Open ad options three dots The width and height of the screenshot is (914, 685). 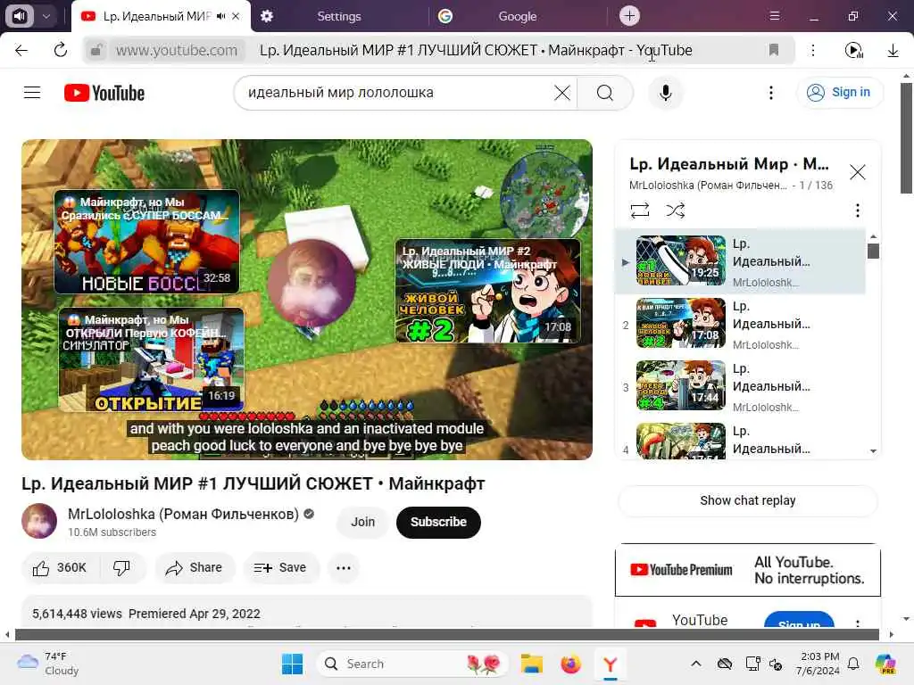[857, 623]
